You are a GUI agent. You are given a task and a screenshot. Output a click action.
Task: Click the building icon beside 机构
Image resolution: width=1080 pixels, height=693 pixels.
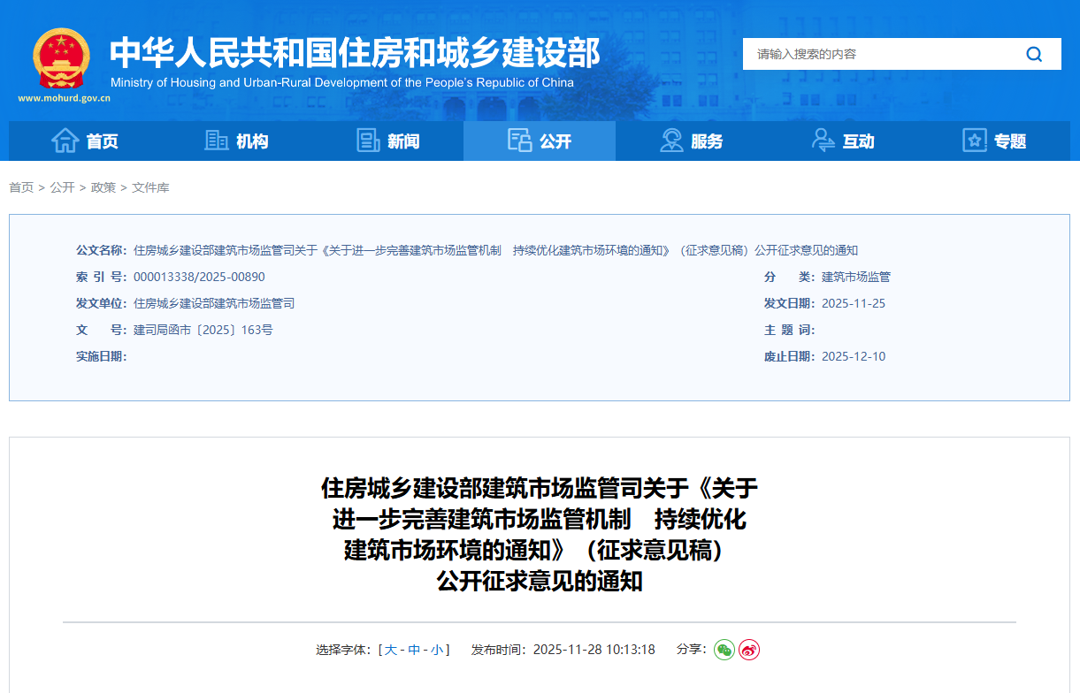click(x=217, y=140)
